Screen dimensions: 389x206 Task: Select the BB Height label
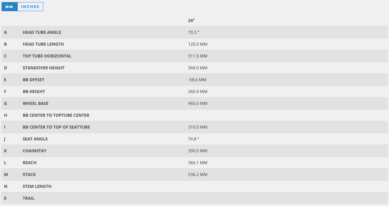(34, 92)
